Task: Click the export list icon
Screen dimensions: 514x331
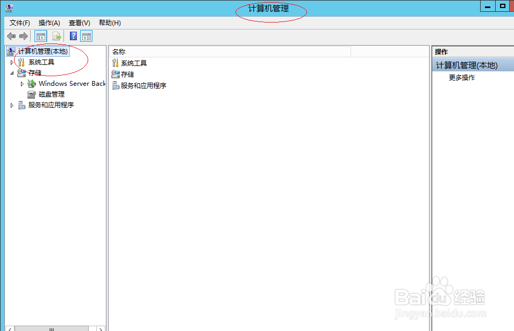Action: click(x=57, y=36)
